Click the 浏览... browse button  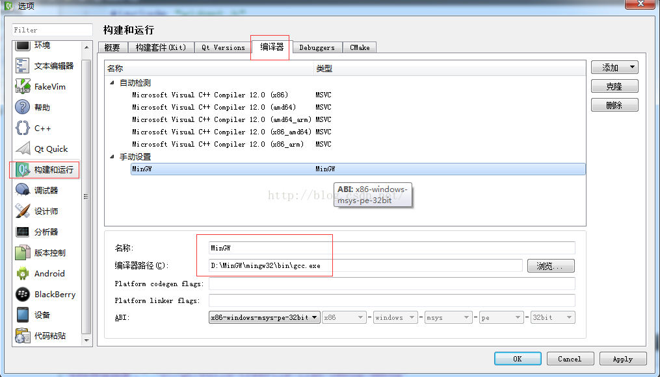(x=551, y=266)
